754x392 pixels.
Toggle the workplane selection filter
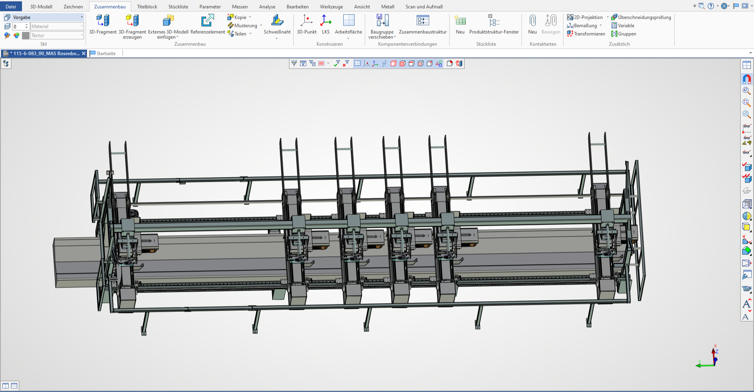click(357, 64)
